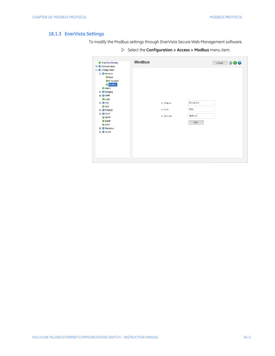Click the green icon beside Graphical Display
This screenshot has height=356, width=275.
(x=100, y=63)
